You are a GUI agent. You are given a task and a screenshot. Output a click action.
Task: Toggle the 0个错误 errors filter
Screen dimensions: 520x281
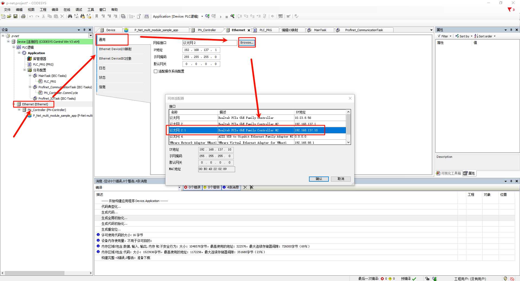click(x=193, y=187)
